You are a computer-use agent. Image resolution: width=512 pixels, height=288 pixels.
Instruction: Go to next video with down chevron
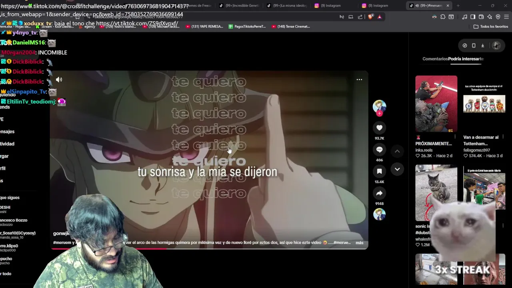pos(397,169)
